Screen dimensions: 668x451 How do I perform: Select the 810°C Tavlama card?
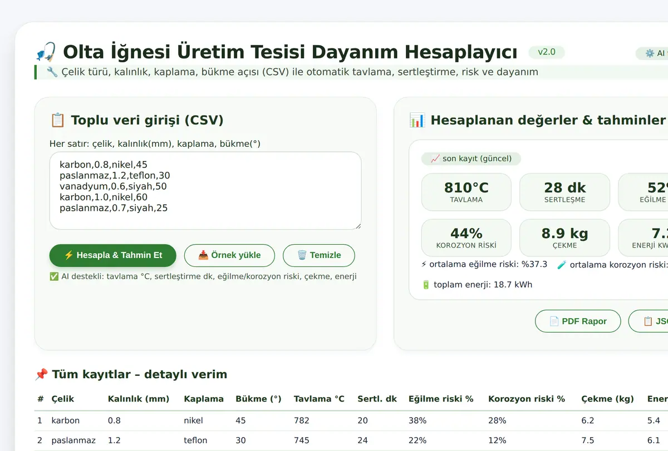click(x=466, y=192)
